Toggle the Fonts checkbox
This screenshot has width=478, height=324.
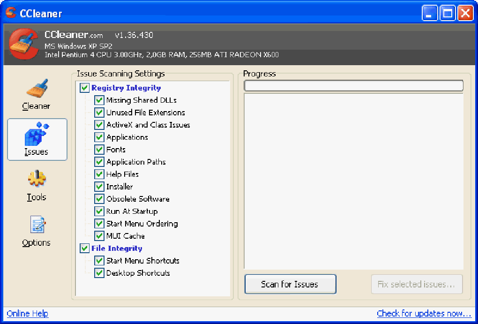coord(99,150)
